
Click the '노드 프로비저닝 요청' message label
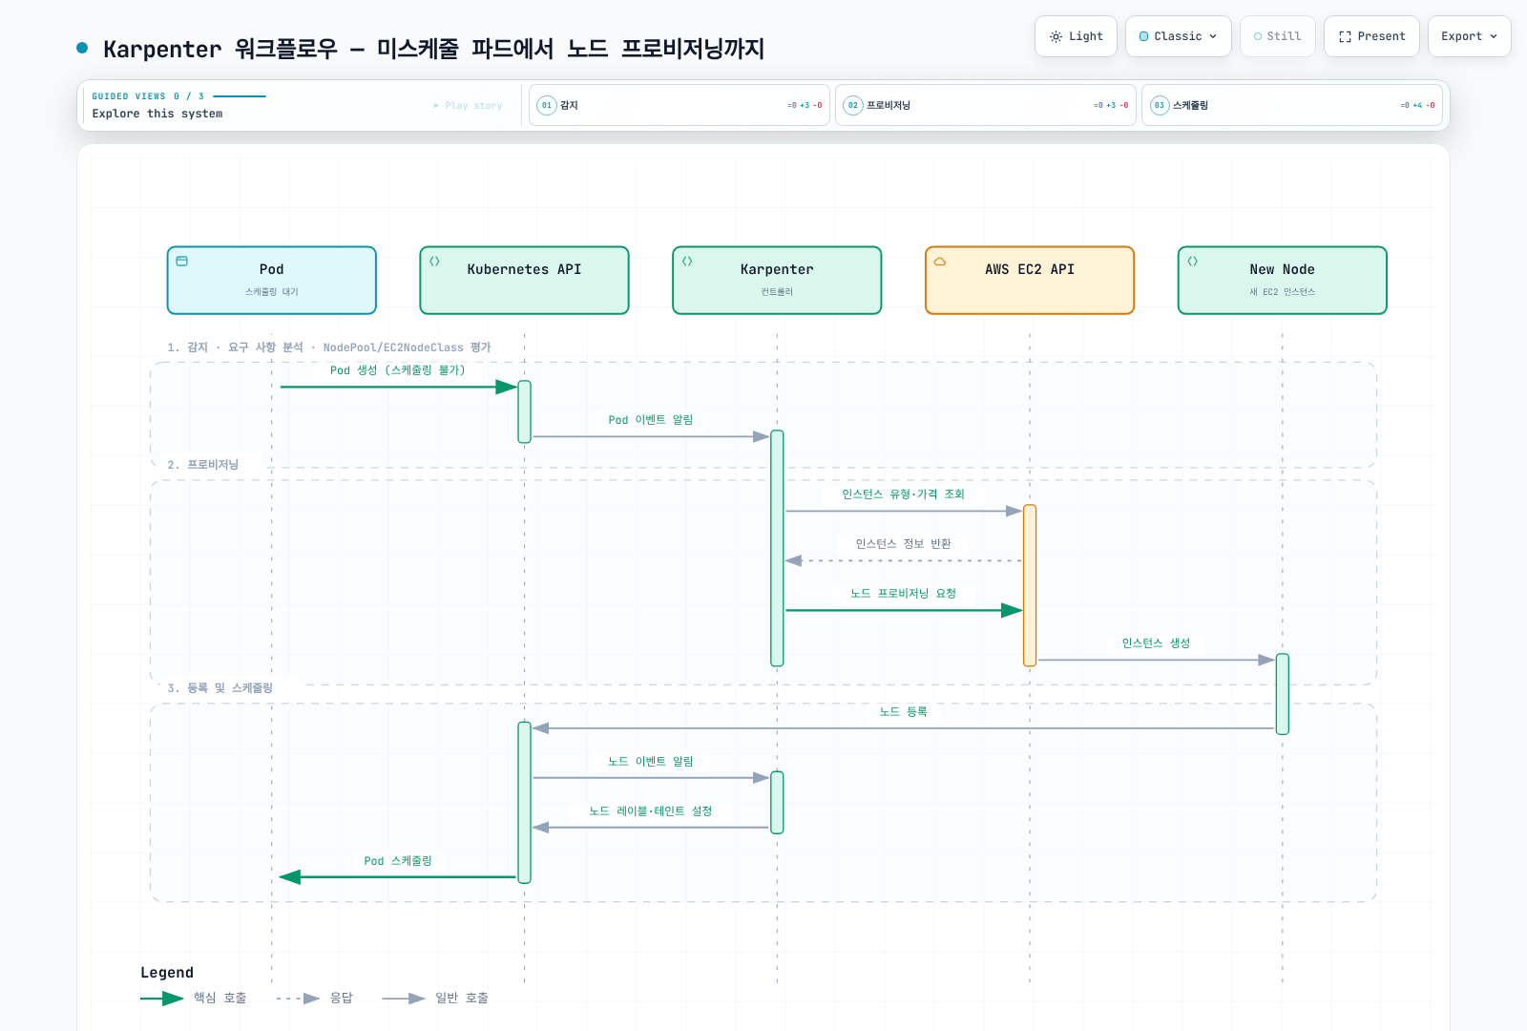(903, 594)
